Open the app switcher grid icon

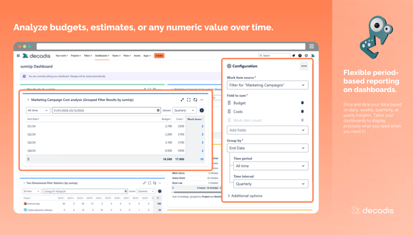tap(18, 55)
